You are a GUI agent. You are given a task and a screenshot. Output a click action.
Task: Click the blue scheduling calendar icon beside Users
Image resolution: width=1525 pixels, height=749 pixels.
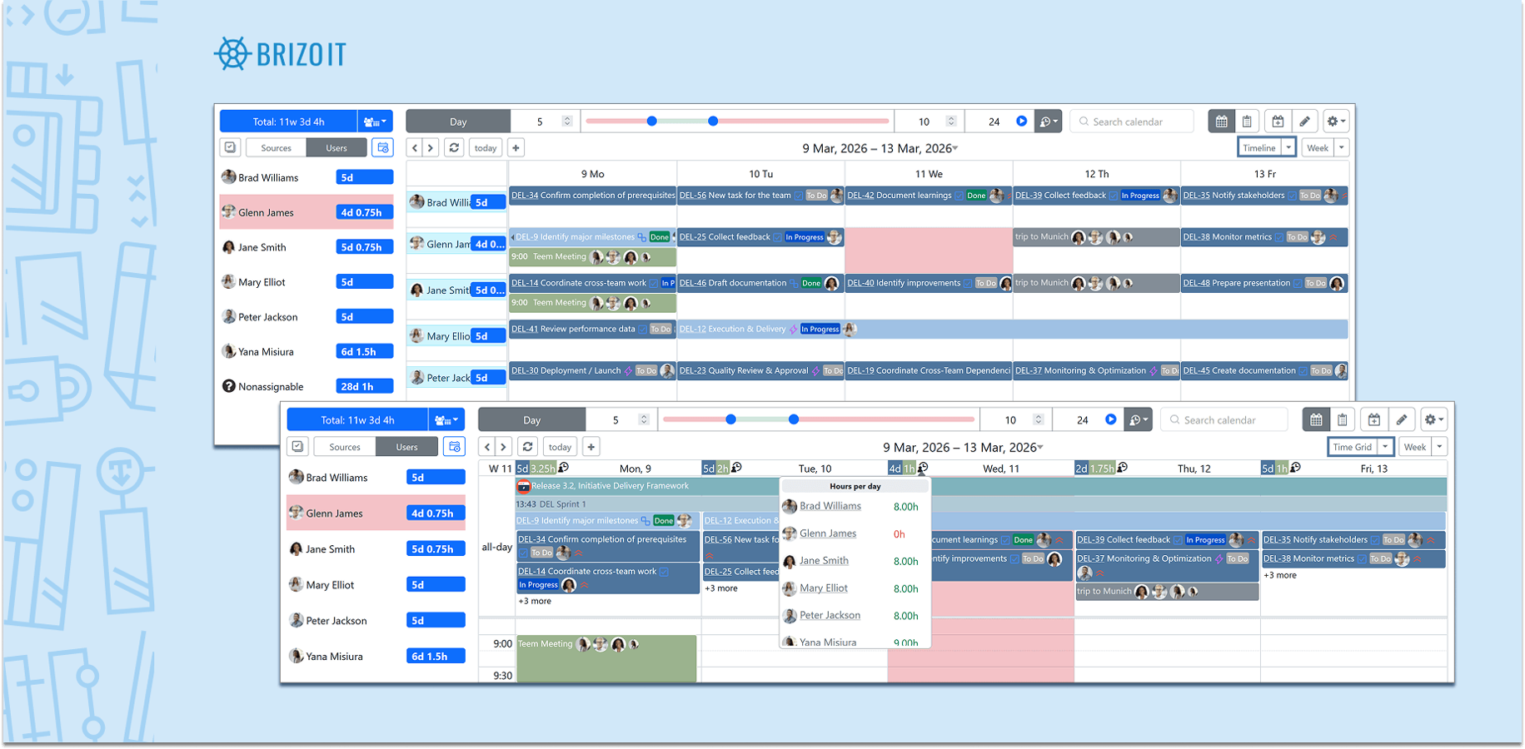point(382,147)
